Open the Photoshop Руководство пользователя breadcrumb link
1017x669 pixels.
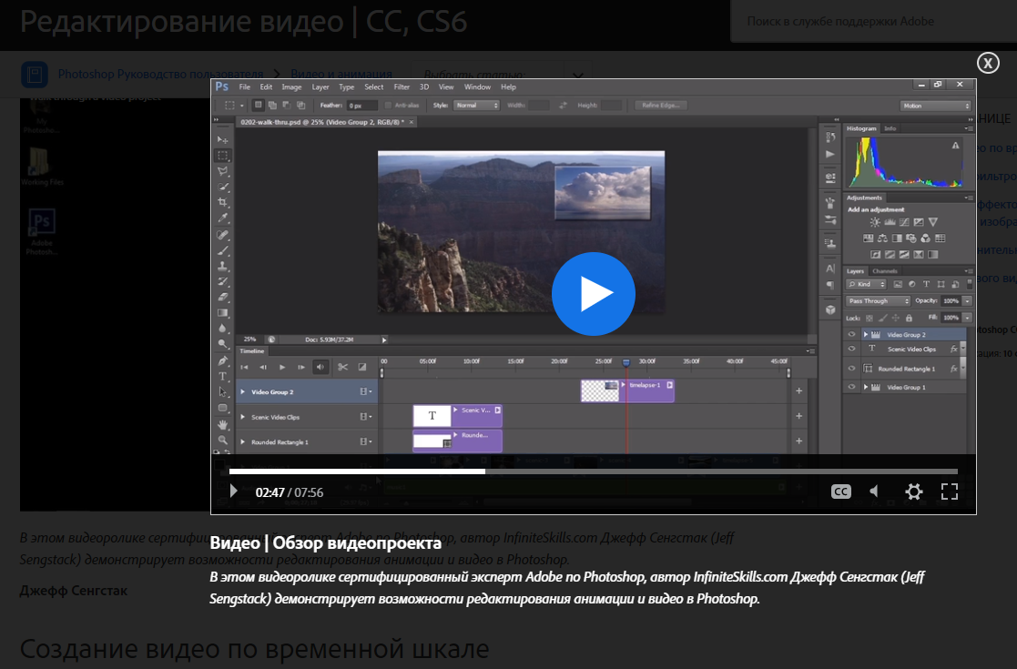tap(161, 74)
